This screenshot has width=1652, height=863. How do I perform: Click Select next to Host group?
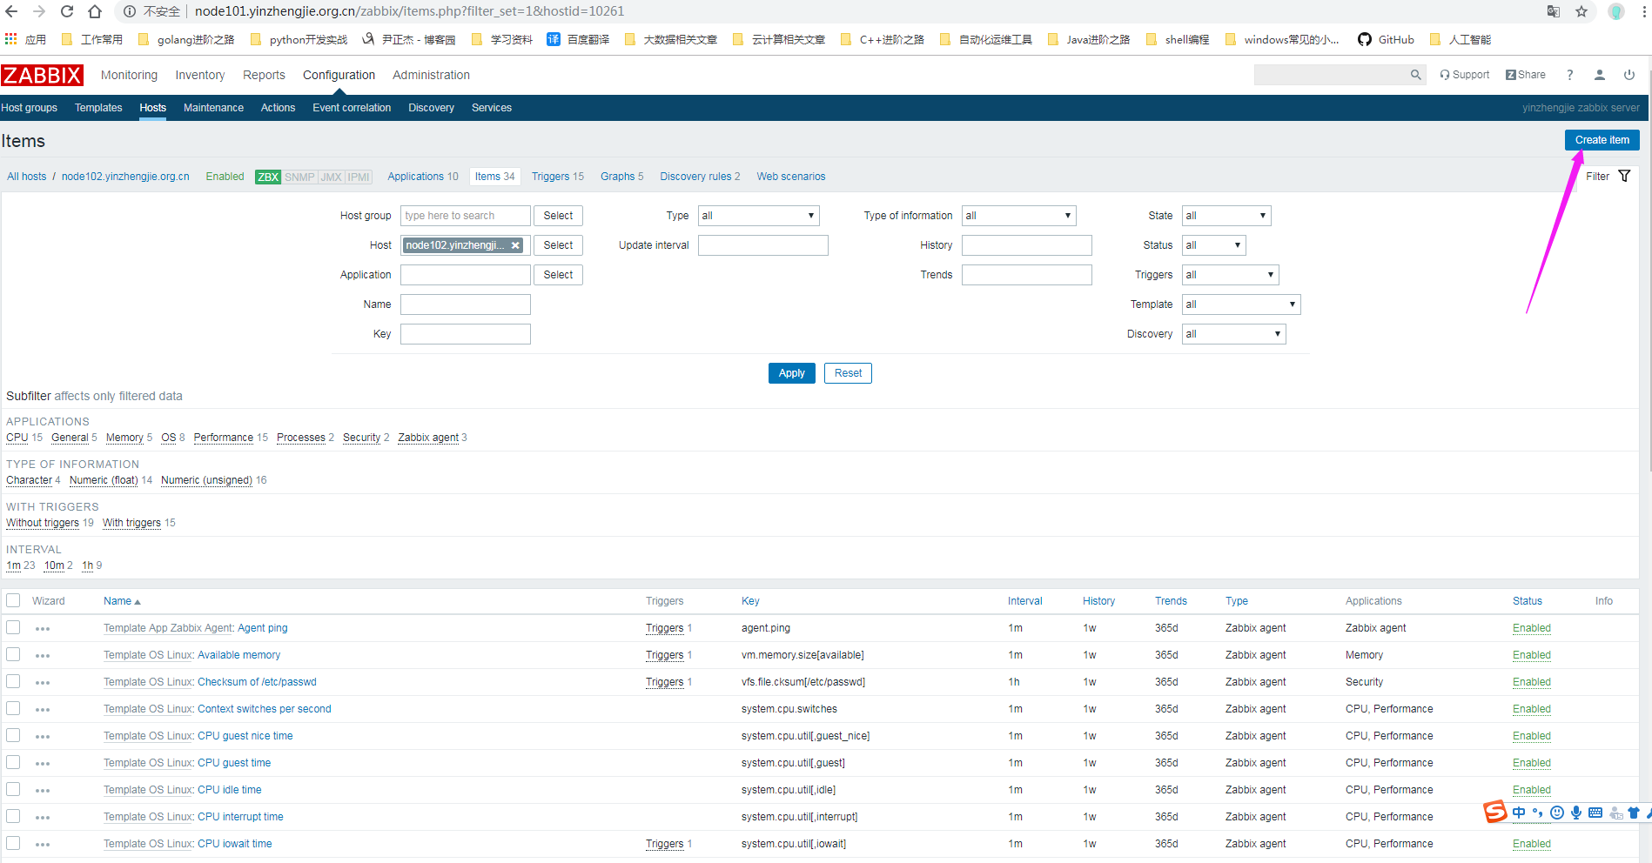point(558,216)
